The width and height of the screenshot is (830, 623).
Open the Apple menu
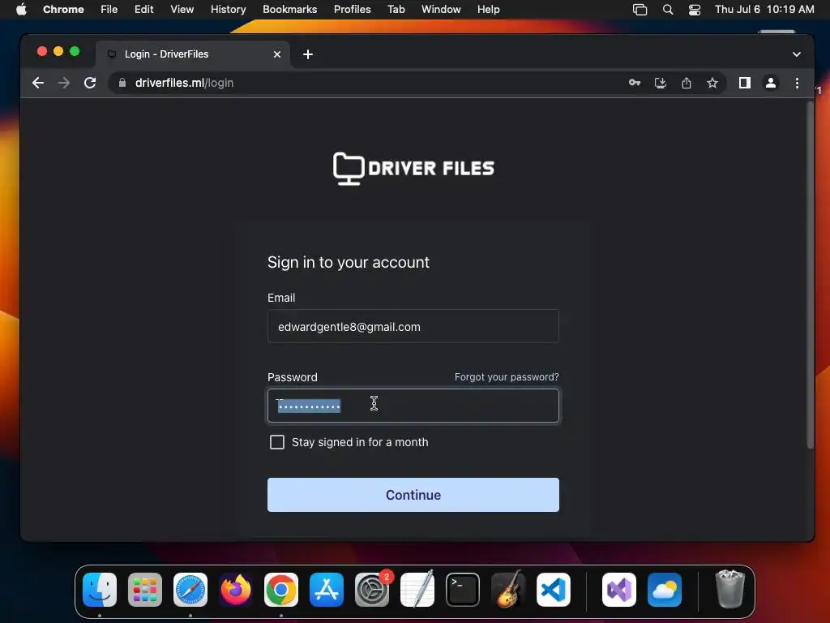pos(21,9)
